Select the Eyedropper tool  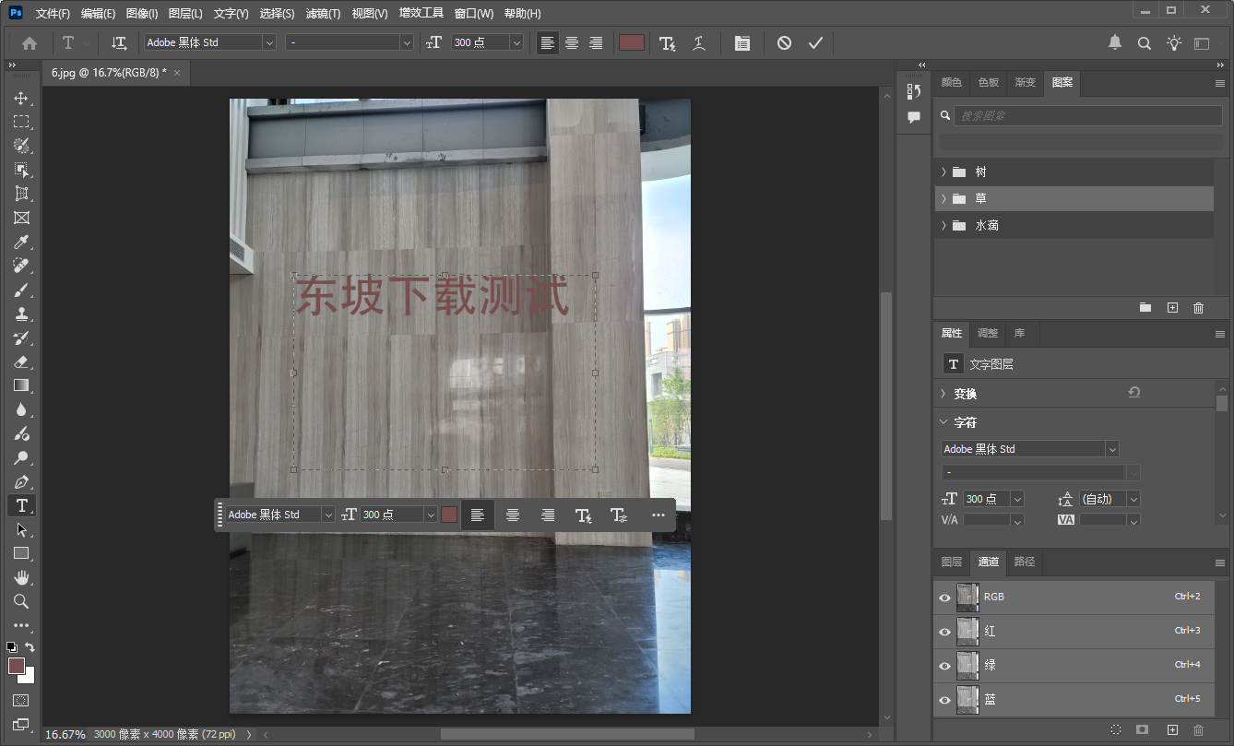(21, 241)
